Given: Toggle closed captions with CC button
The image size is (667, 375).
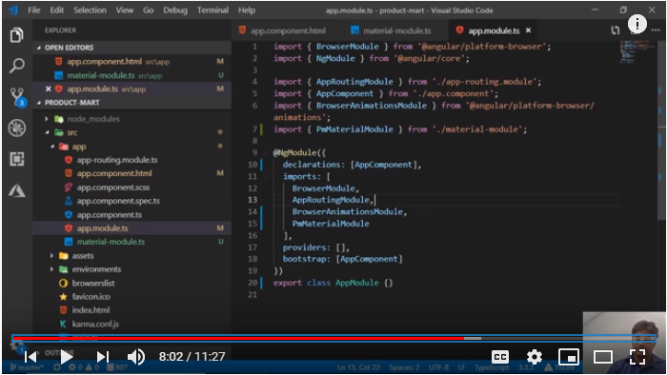Looking at the screenshot, I should 500,357.
